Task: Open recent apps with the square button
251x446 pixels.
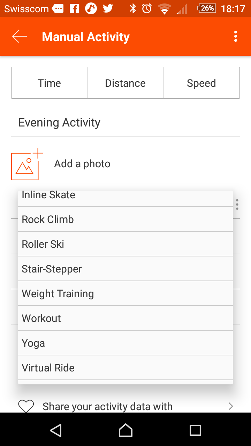Action: point(195,430)
